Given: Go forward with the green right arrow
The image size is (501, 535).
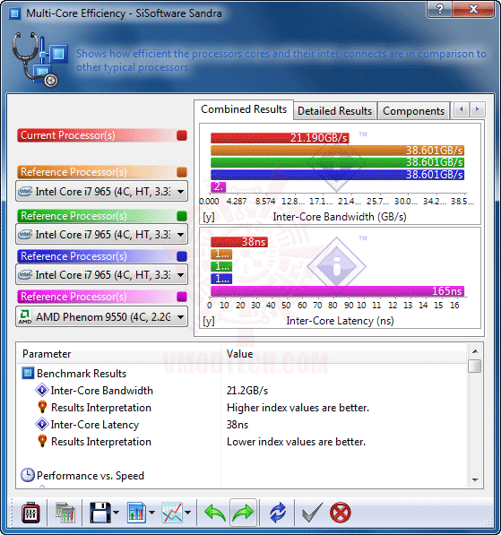Looking at the screenshot, I should (243, 513).
